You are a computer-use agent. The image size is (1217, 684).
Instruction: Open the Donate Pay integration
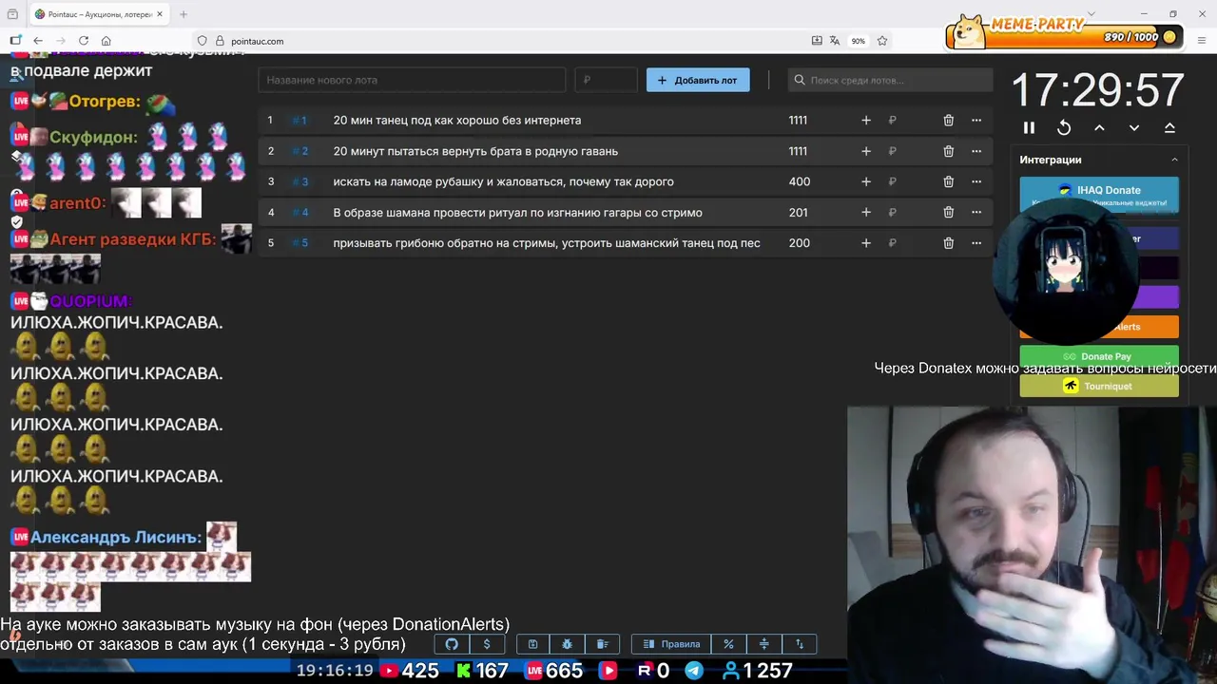1099,356
